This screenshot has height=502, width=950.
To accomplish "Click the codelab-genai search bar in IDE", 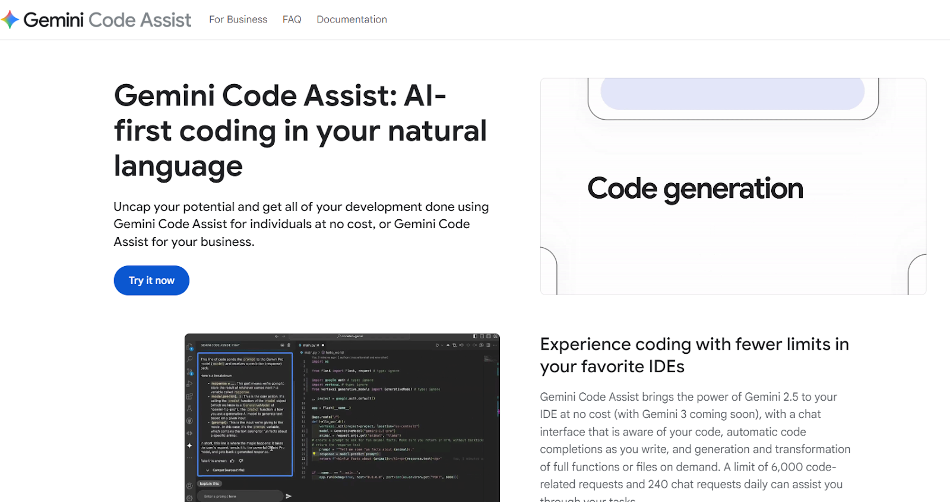I will coord(350,336).
